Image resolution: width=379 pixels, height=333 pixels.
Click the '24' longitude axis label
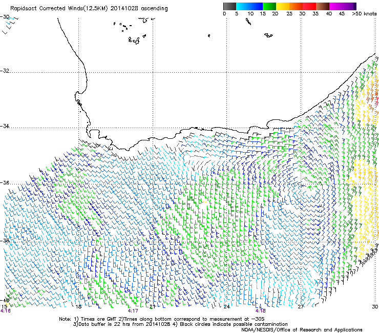(226, 306)
